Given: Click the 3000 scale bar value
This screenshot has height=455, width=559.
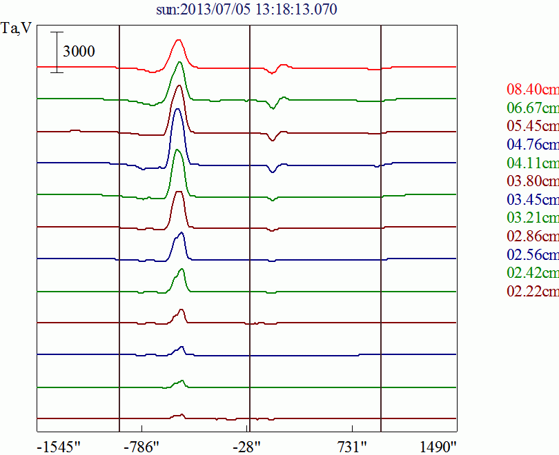Looking at the screenshot, I should [79, 52].
